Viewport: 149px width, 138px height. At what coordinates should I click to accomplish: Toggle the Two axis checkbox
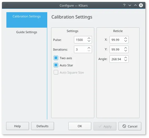point(56,58)
